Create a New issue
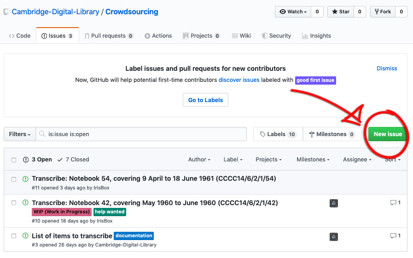 pyautogui.click(x=388, y=134)
